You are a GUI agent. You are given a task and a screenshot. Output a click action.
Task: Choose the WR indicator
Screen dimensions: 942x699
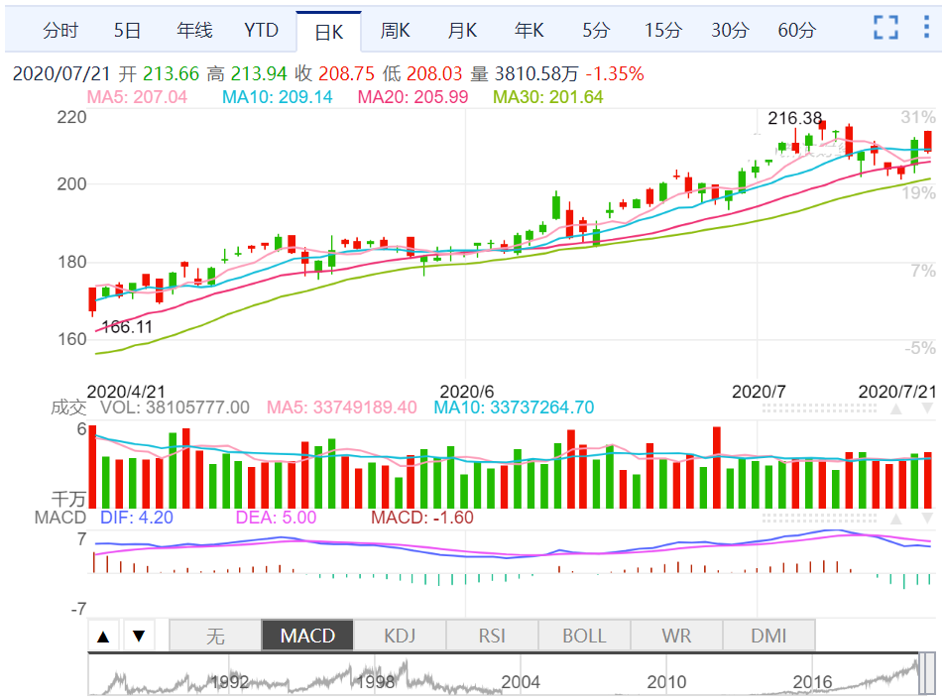coord(676,636)
